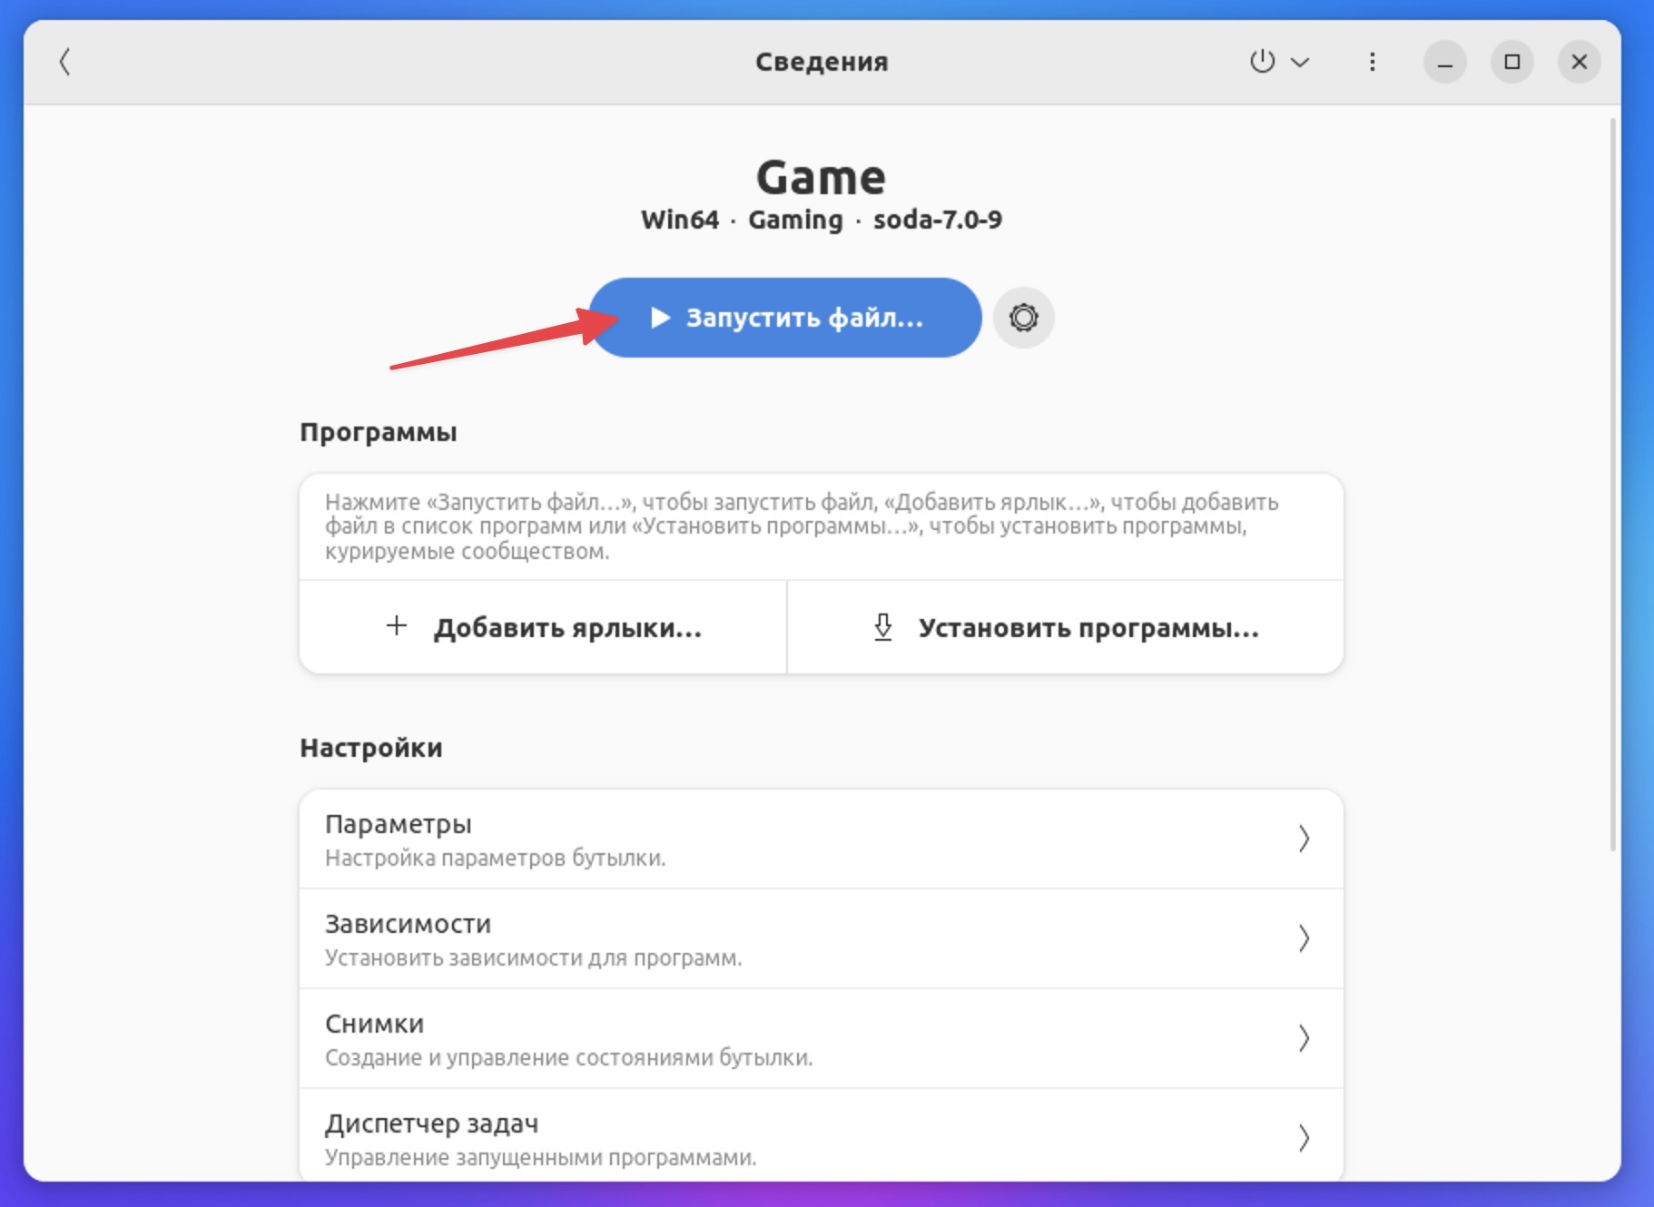
Task: Click the Win64 architecture label
Action: point(680,220)
